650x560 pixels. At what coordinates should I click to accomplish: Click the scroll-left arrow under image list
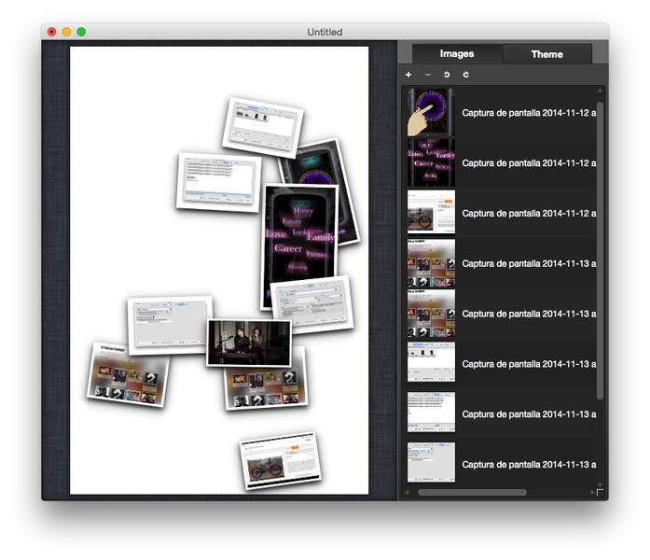tap(406, 492)
